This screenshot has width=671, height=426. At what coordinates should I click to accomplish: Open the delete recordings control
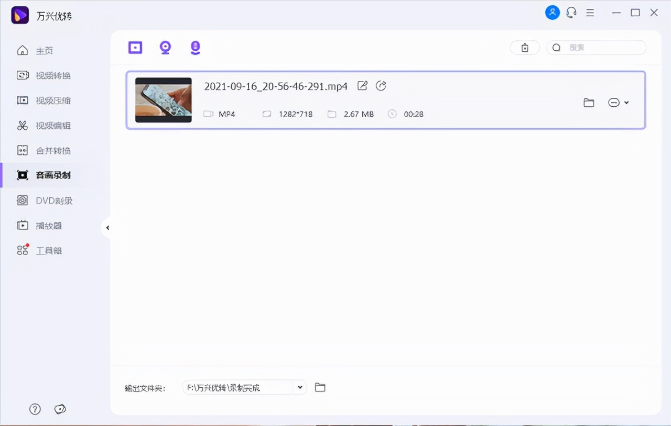(x=525, y=47)
